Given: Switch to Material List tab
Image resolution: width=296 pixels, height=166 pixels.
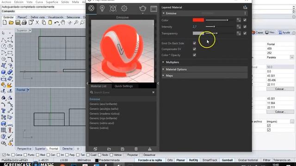Looking at the screenshot, I should click(x=99, y=86).
